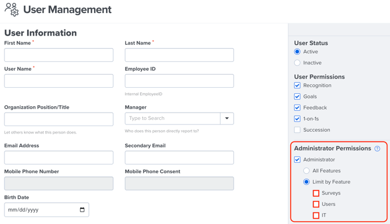This screenshot has width=390, height=224.
Task: Select the Inactive user status
Action: pos(297,63)
